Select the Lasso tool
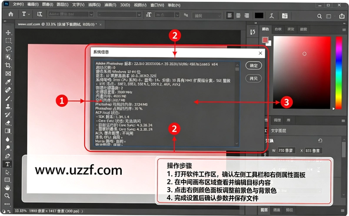 [8, 49]
